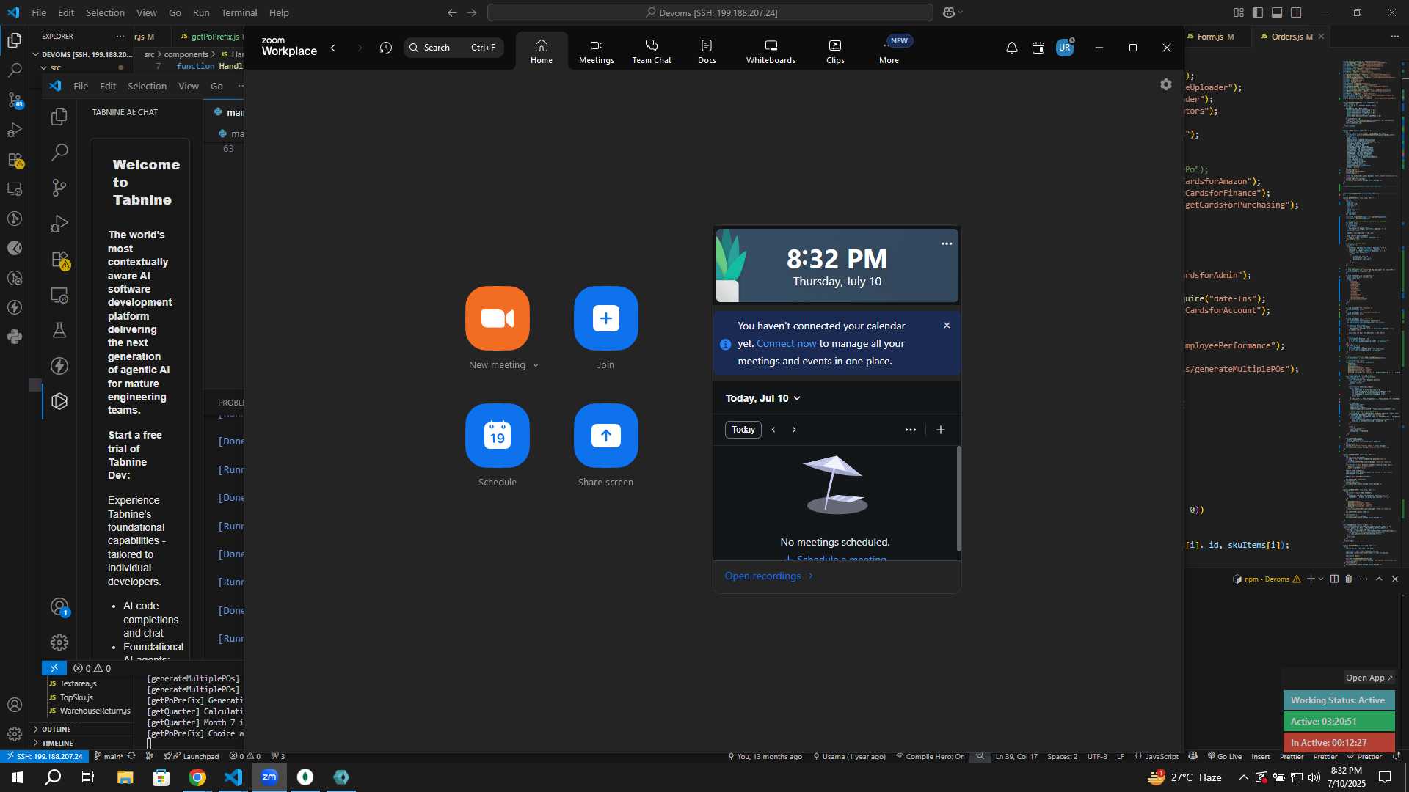Screen dimensions: 1409x792
Task: Open Zoom More menu
Action: (889, 51)
